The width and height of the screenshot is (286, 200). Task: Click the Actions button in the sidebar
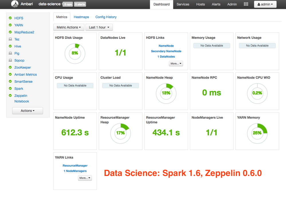(27, 111)
